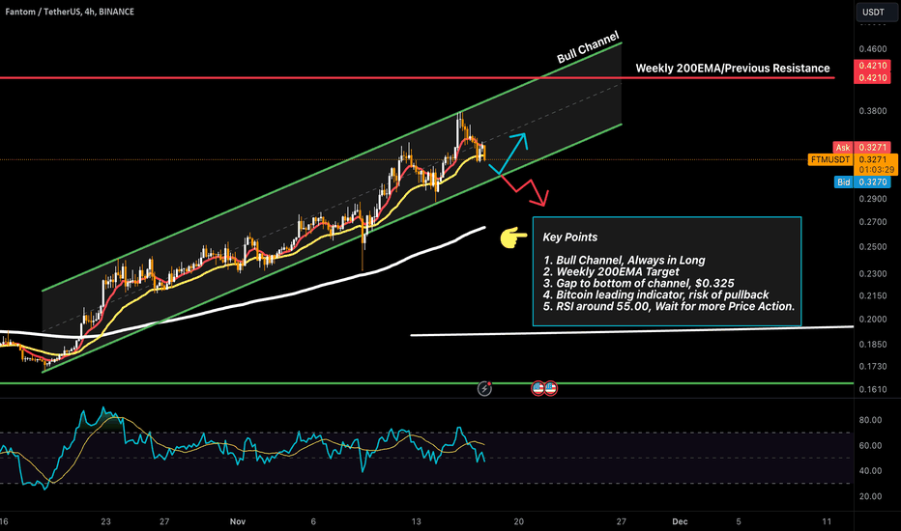Viewport: 901px width, 531px height.
Task: Click the 0.4600 price axis label
Action: [x=872, y=49]
